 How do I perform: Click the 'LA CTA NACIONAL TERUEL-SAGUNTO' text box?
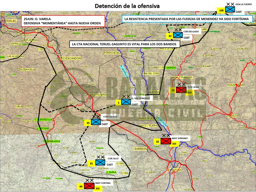pos(125,44)
